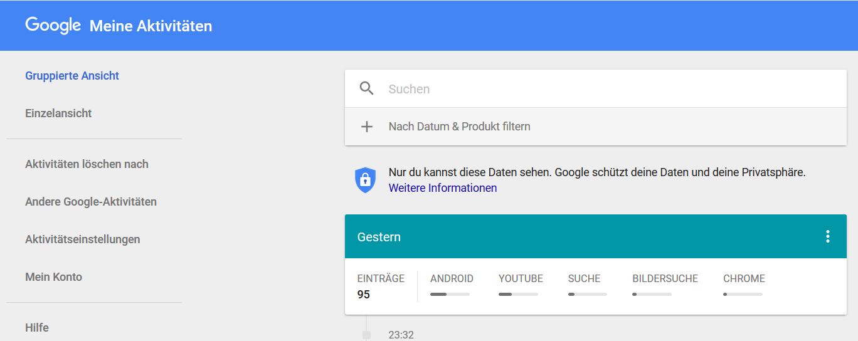The image size is (858, 341).
Task: Click the SUCHE label
Action: [584, 278]
